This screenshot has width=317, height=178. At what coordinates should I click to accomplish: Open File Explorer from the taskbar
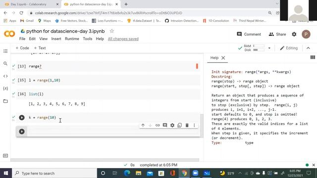[x=139, y=173]
